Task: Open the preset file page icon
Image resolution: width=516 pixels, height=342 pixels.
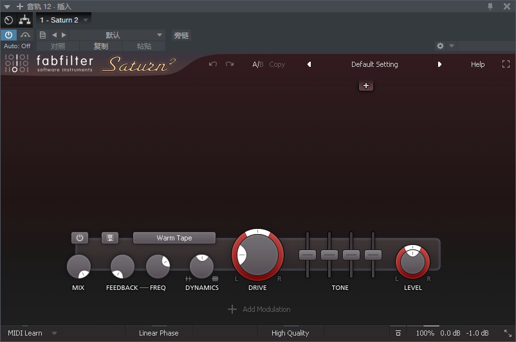Action: (x=42, y=35)
